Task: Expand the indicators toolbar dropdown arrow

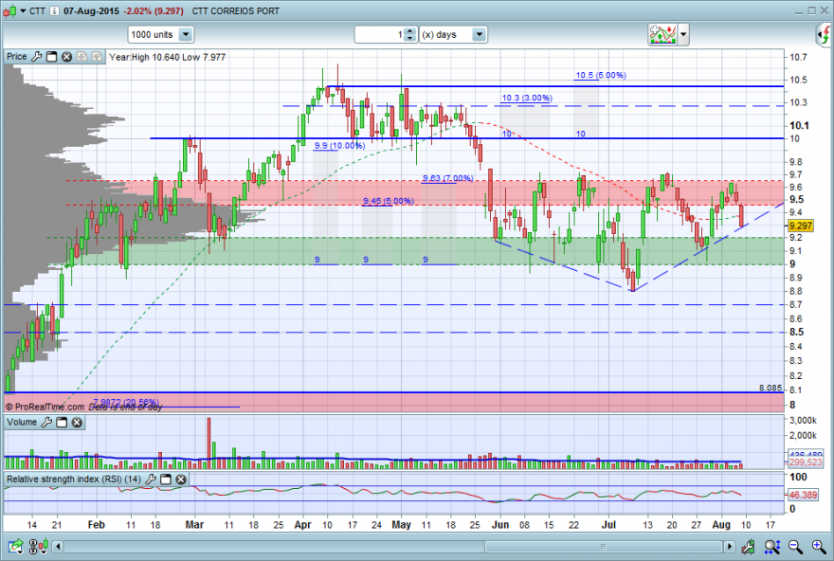Action: [683, 34]
